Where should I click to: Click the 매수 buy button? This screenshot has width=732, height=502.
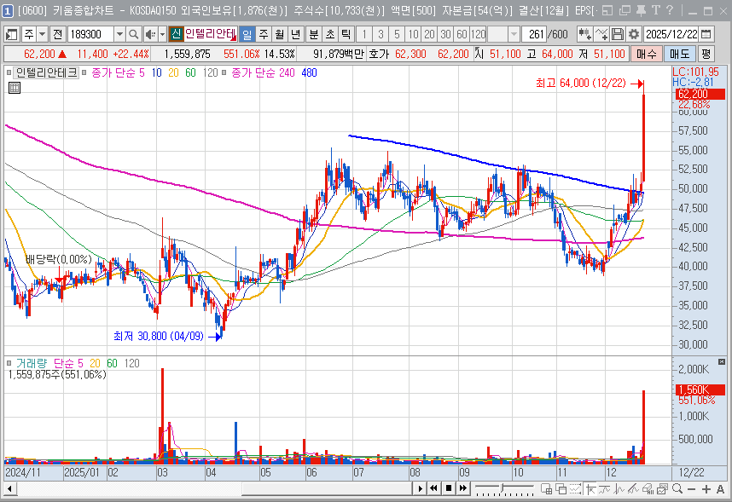(646, 54)
